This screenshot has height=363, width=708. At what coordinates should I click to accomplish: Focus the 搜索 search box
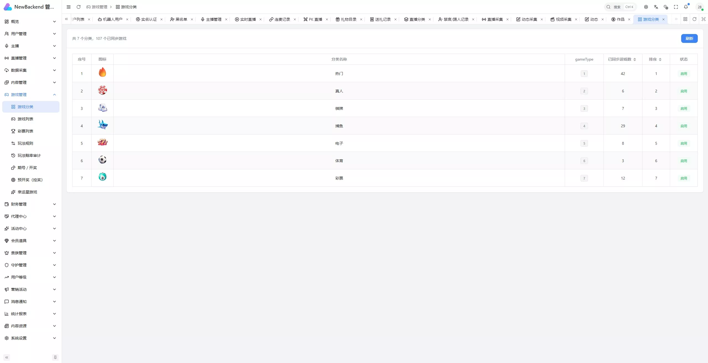pyautogui.click(x=620, y=7)
